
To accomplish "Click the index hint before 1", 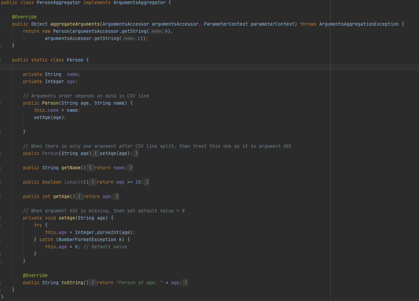I will click(129, 38).
